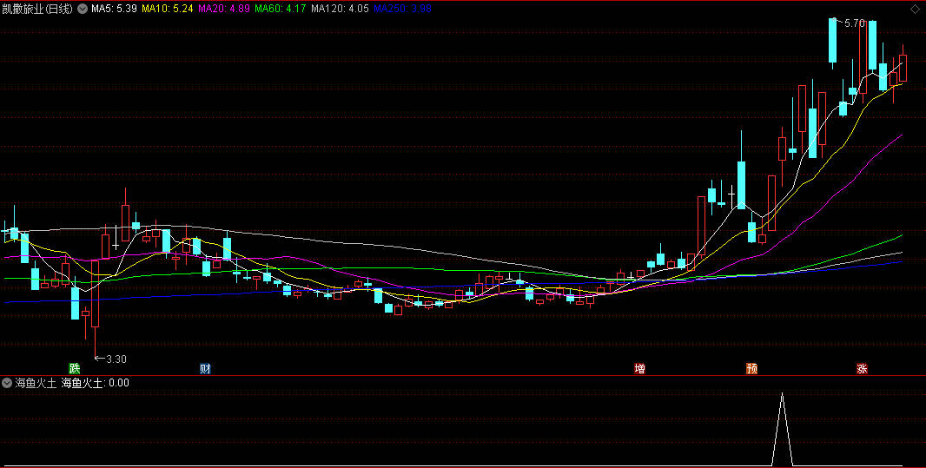This screenshot has height=468, width=926.
Task: Click the 3.30 low price label
Action: (x=116, y=359)
